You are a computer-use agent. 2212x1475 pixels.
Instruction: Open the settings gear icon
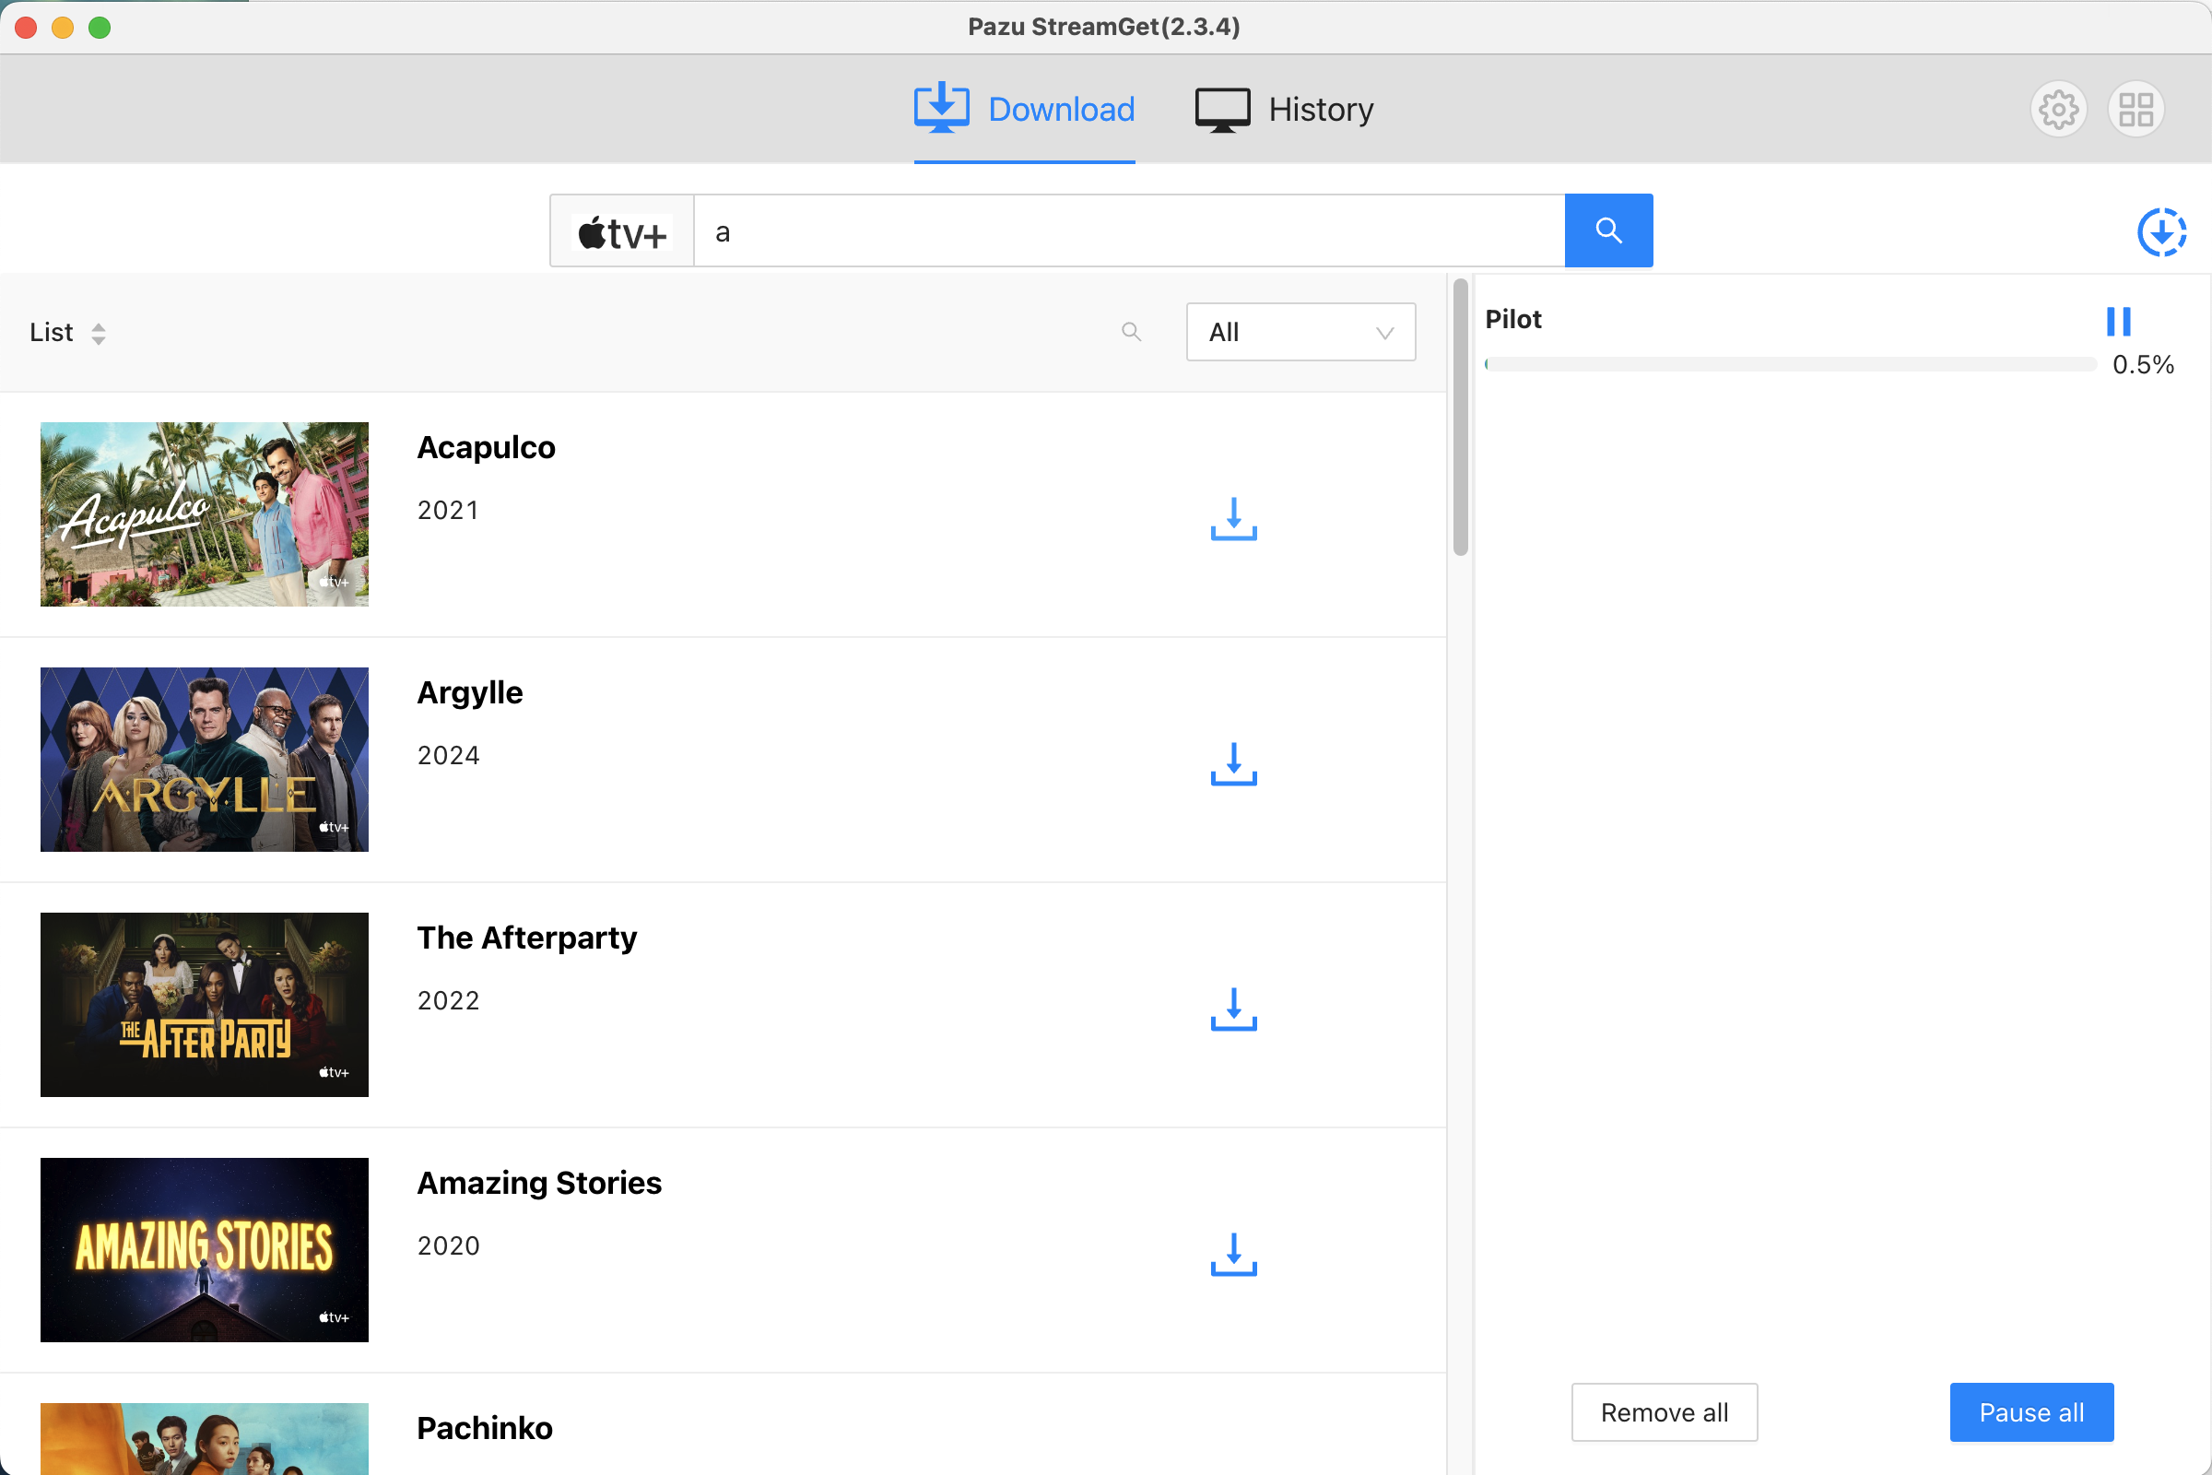click(x=2059, y=109)
